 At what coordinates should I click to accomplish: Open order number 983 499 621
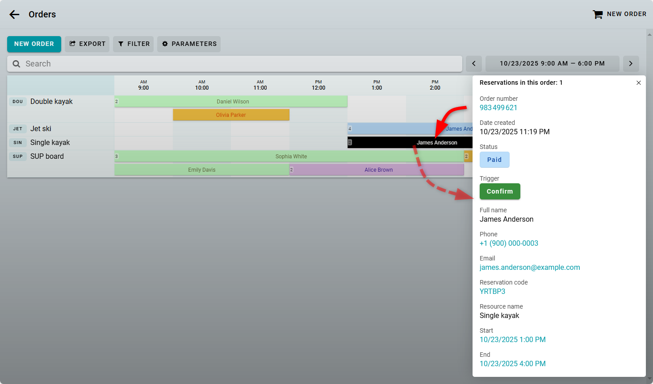[x=498, y=108]
